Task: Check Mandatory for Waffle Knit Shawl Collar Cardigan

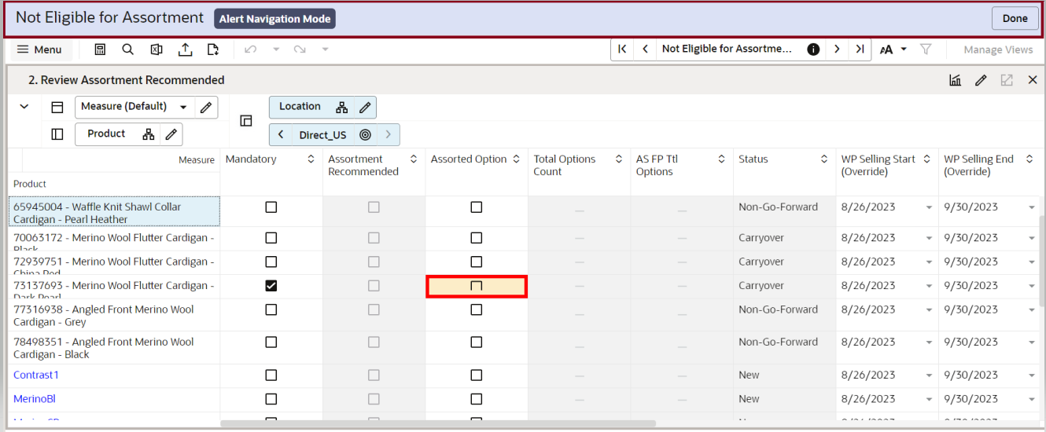Action: click(x=271, y=207)
